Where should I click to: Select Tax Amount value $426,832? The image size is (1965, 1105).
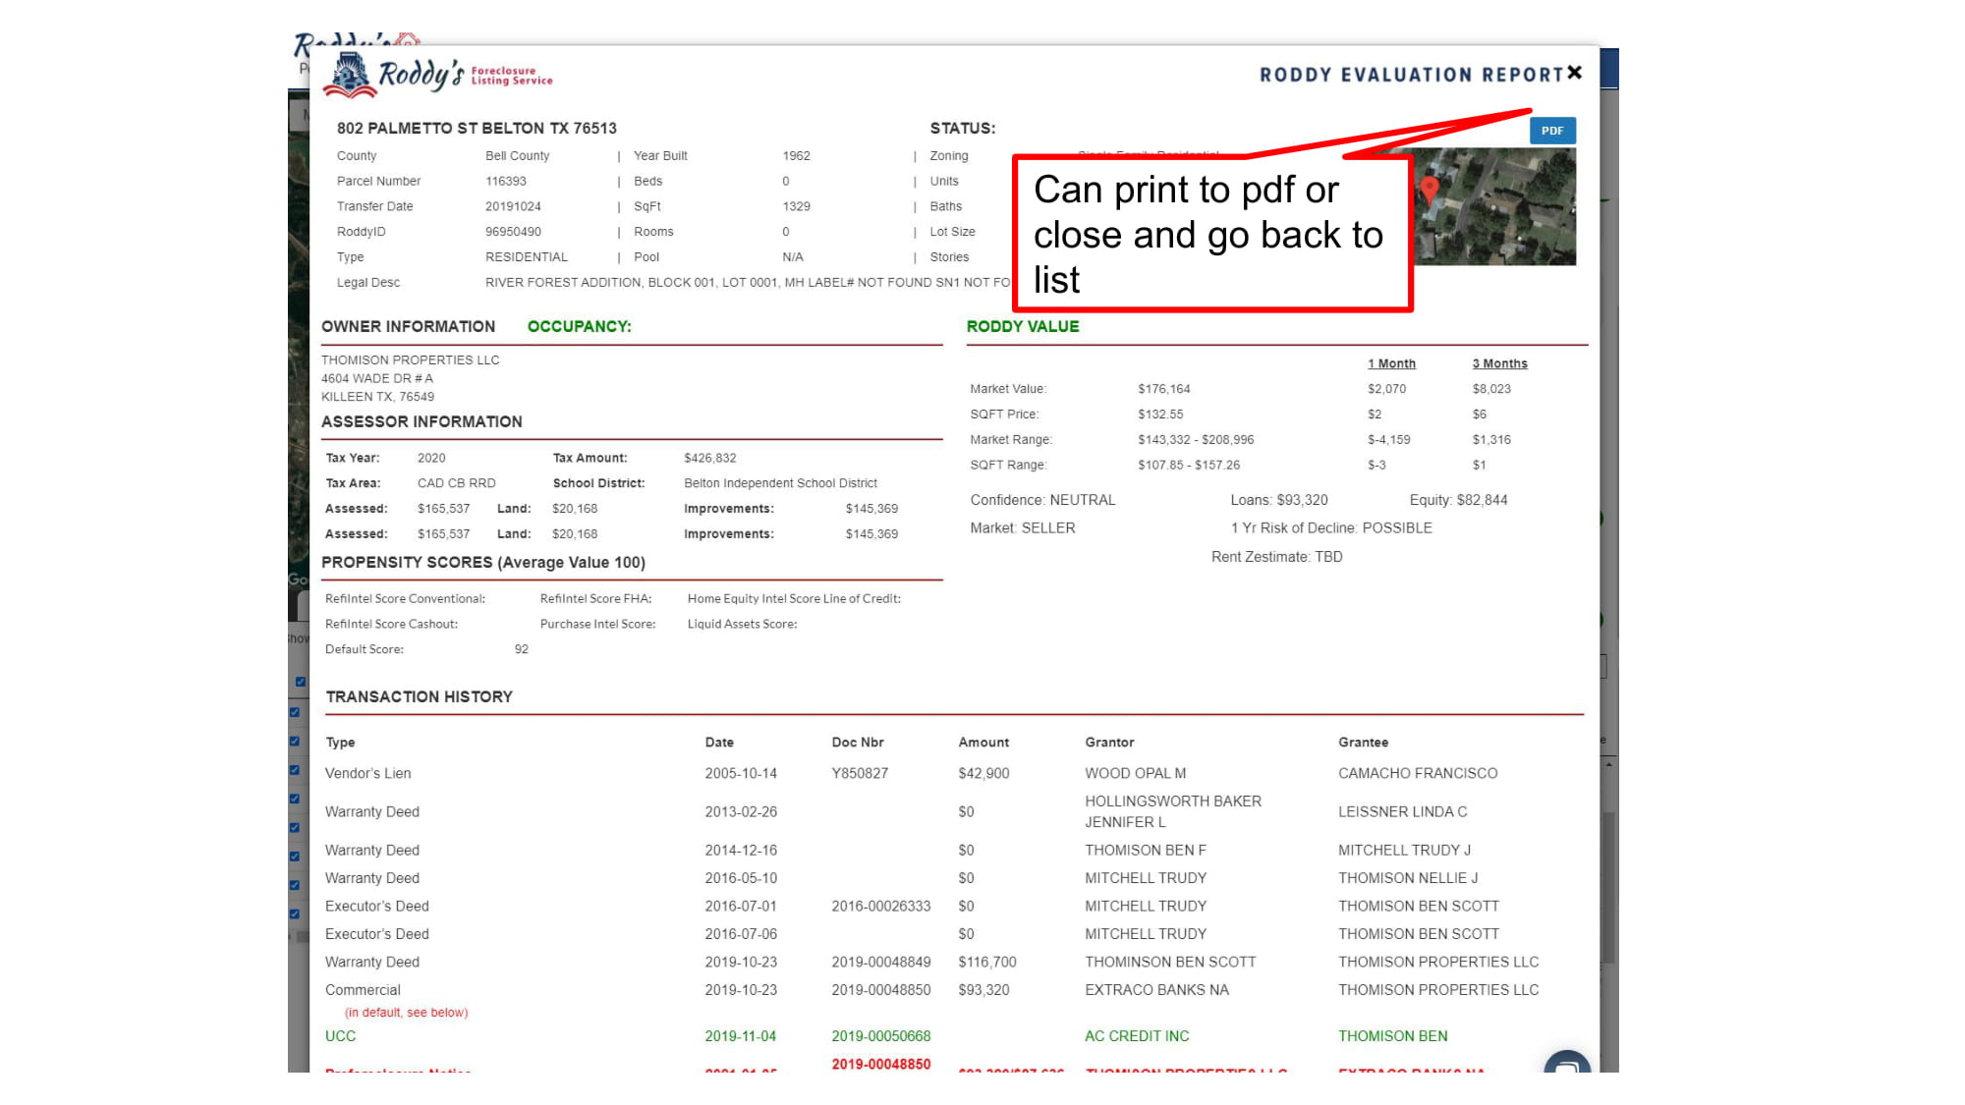[x=709, y=459]
